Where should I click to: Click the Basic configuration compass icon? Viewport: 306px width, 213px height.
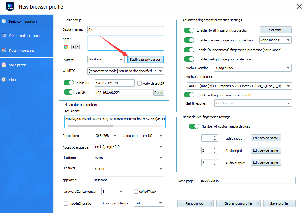tap(4, 21)
